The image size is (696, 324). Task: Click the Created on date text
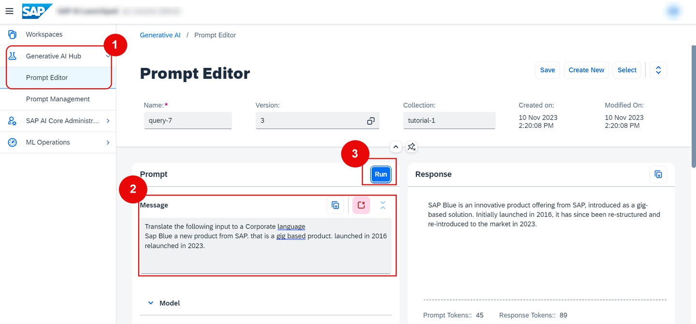538,121
